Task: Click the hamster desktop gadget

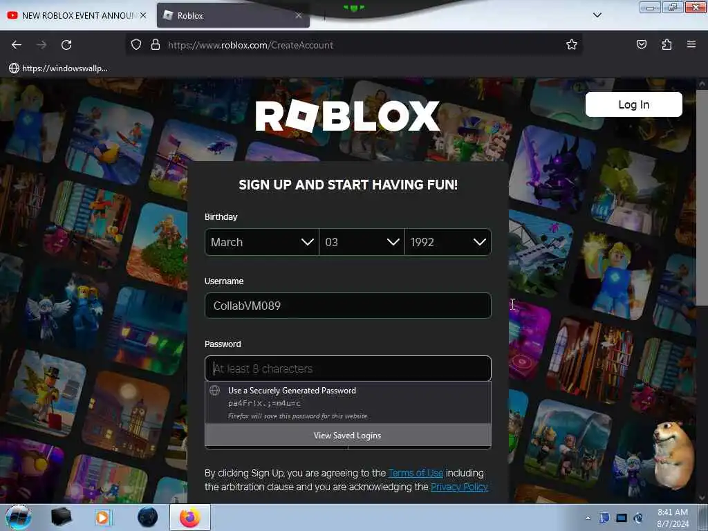Action: (x=672, y=455)
